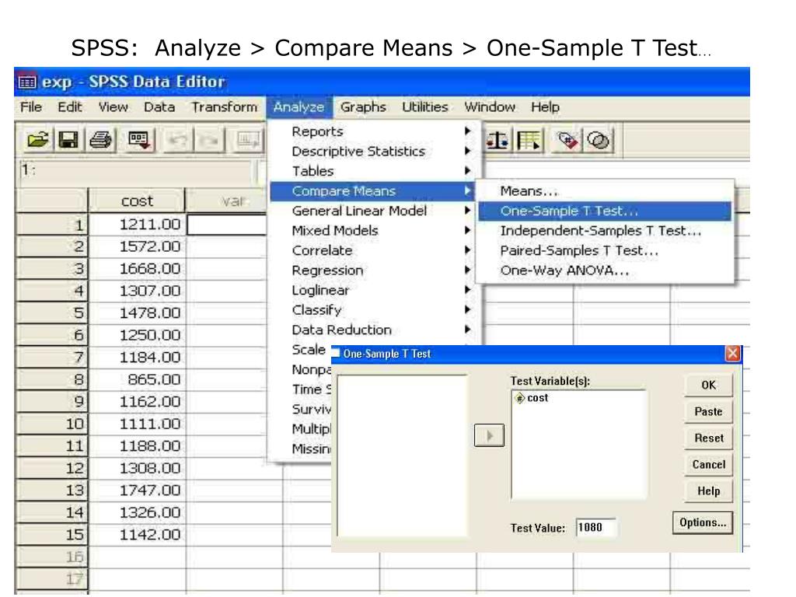Open the Dialog Recall toolbar icon
This screenshot has width=796, height=597.
pyautogui.click(x=138, y=140)
